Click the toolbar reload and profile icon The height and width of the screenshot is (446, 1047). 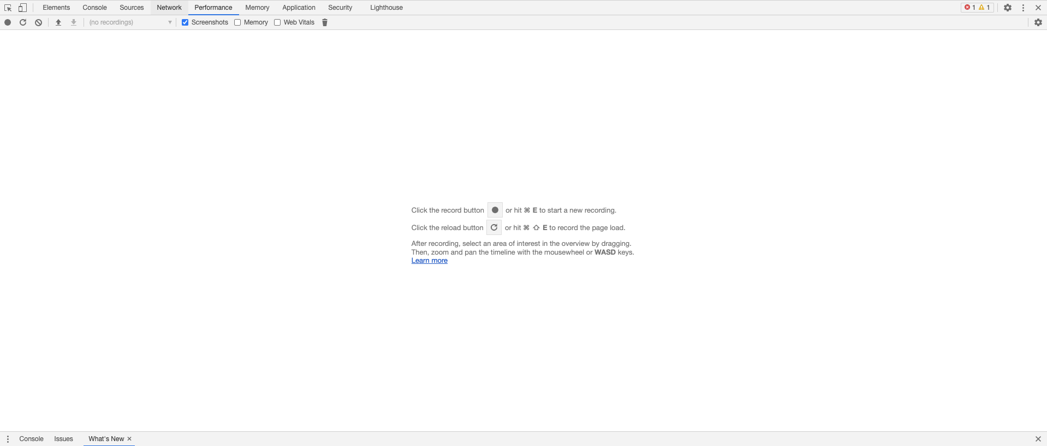pos(23,22)
